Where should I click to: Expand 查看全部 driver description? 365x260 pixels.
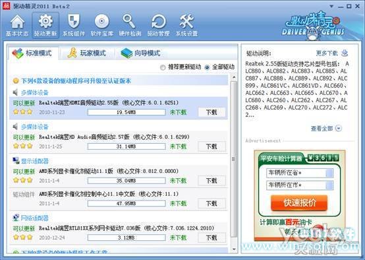click(339, 129)
